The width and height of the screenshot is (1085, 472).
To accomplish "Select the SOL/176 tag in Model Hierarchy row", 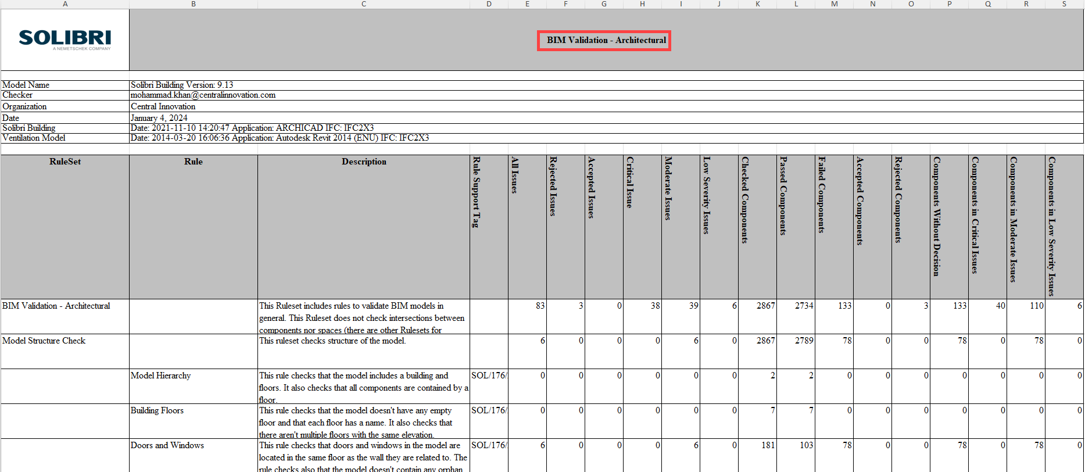I will click(x=489, y=386).
